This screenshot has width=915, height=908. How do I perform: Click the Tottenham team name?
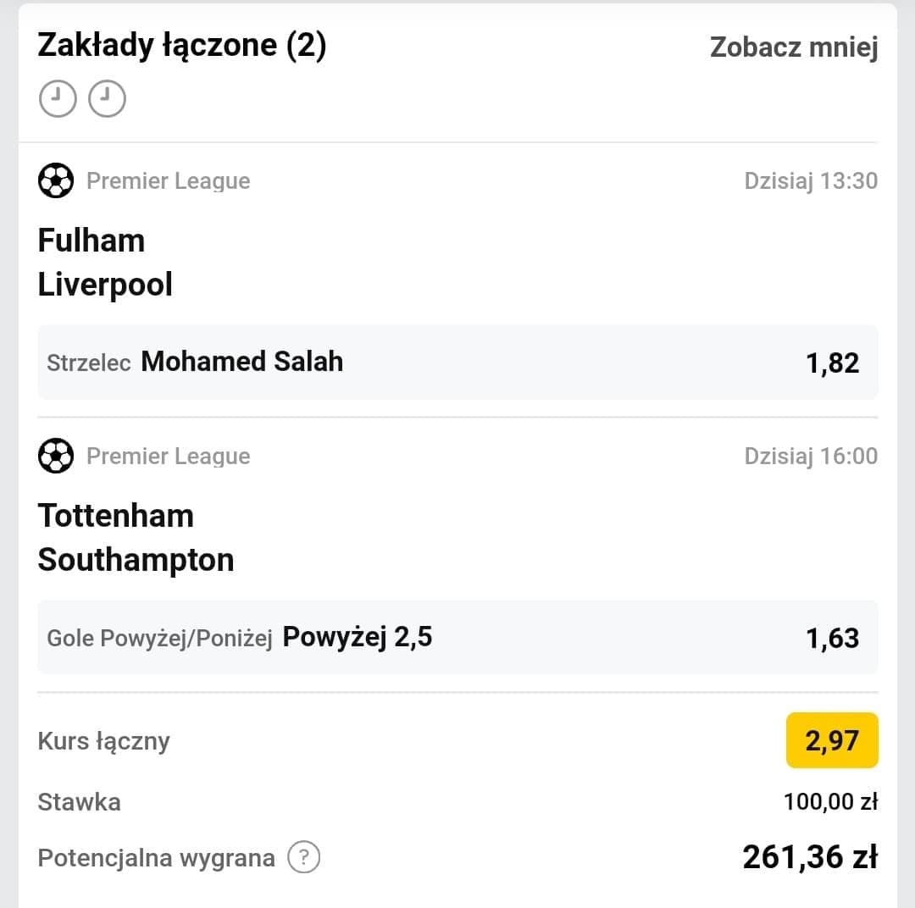pos(116,516)
